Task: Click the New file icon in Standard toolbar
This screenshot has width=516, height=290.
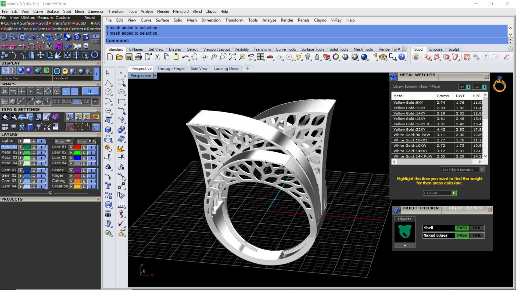Action: pyautogui.click(x=110, y=57)
